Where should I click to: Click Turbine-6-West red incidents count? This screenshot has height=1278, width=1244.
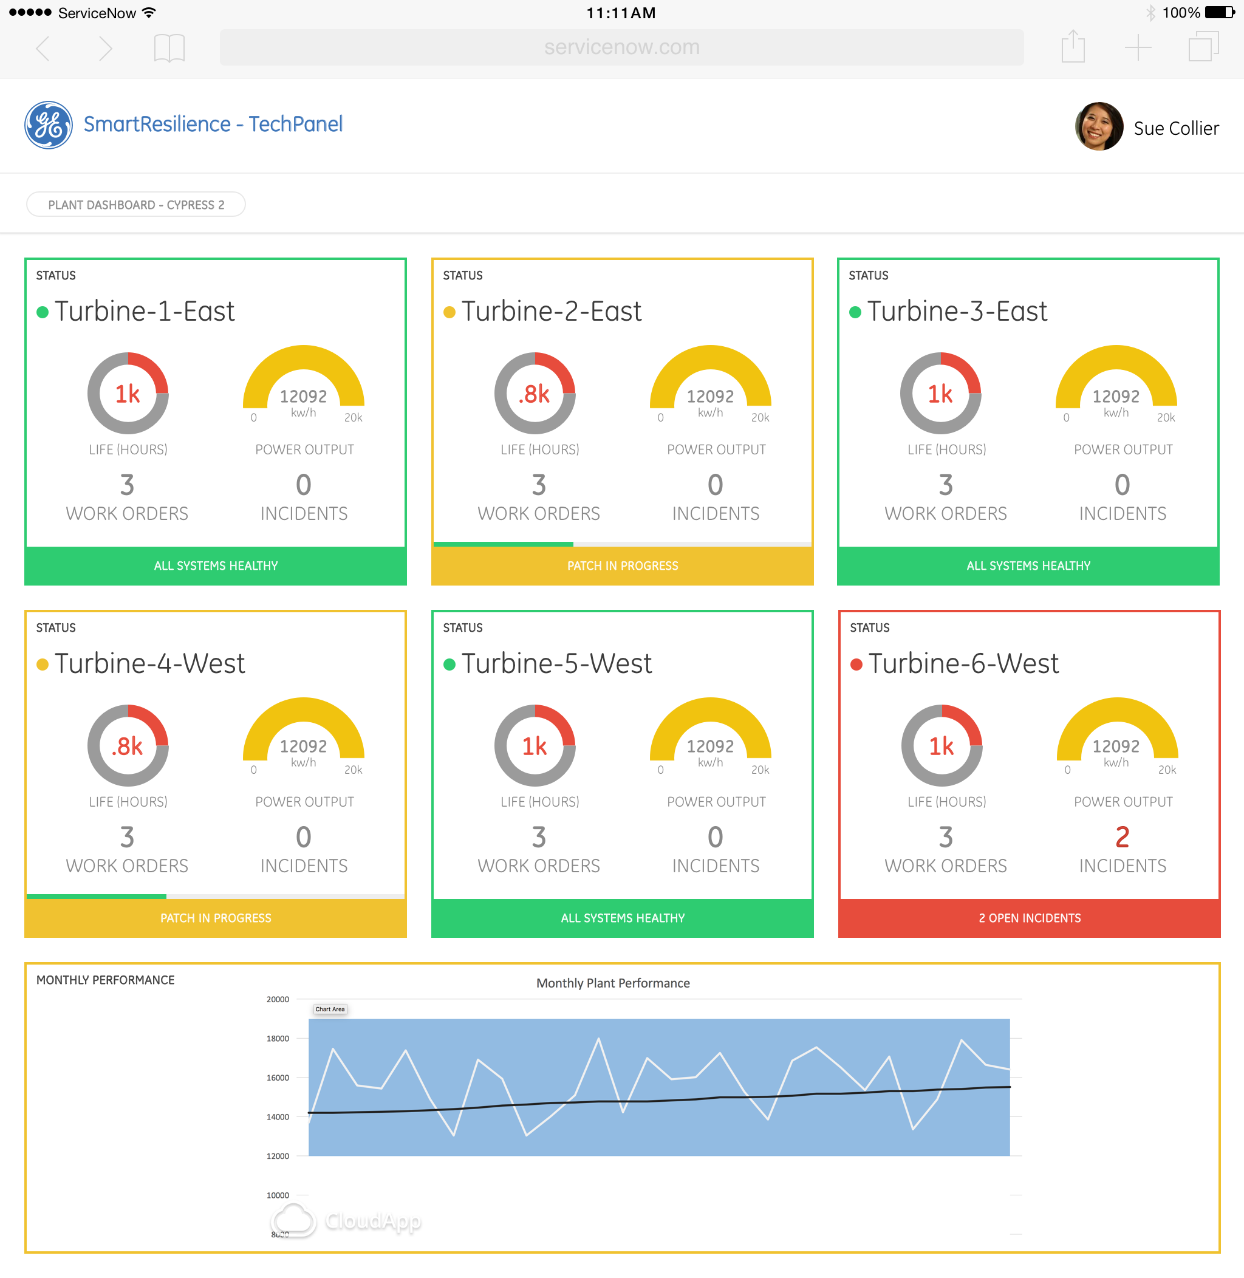point(1122,837)
